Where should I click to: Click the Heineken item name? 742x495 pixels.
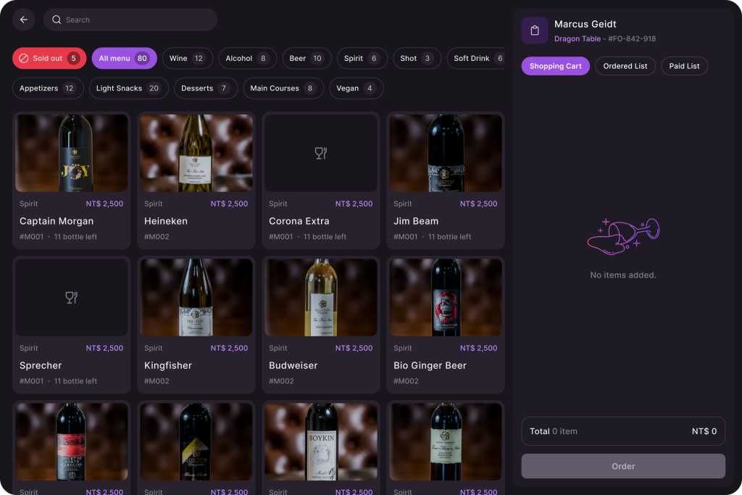click(x=166, y=221)
